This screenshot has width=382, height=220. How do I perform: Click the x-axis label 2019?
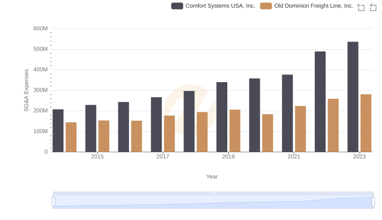coord(228,157)
